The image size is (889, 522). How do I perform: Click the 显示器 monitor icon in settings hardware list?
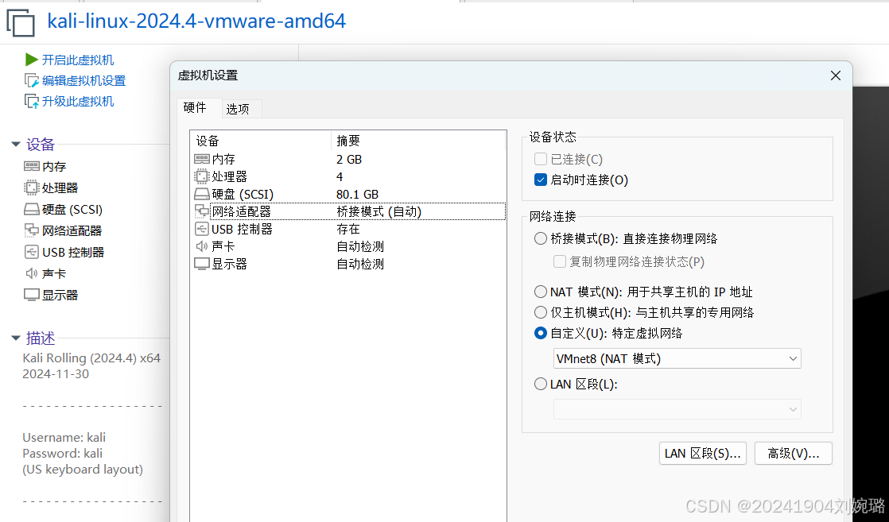(x=202, y=264)
